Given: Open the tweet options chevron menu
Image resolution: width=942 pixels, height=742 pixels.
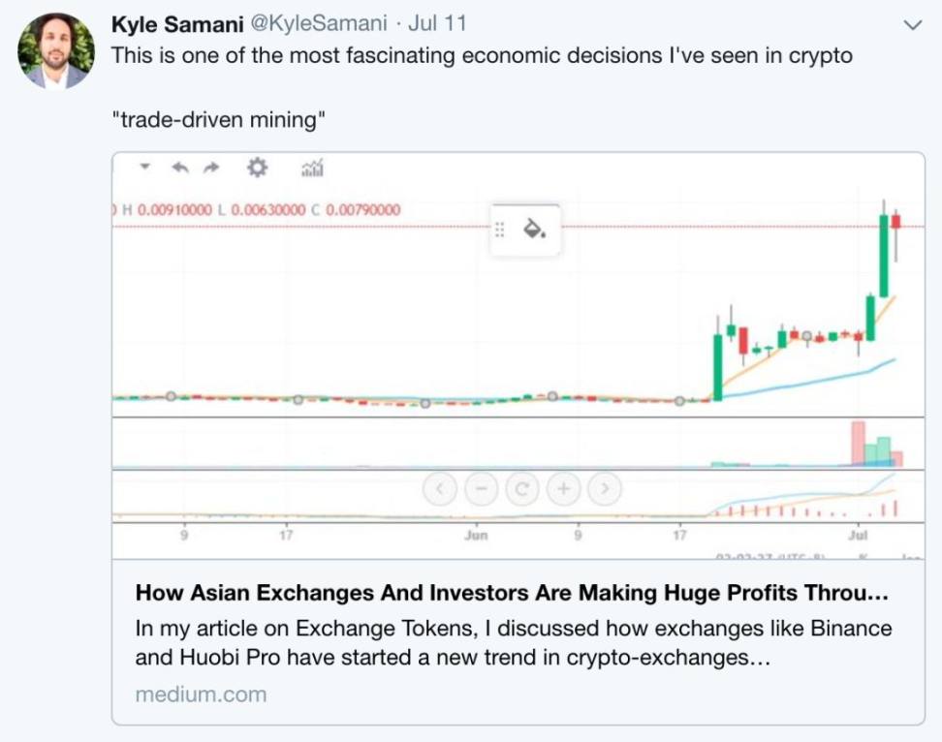Looking at the screenshot, I should click(x=912, y=24).
